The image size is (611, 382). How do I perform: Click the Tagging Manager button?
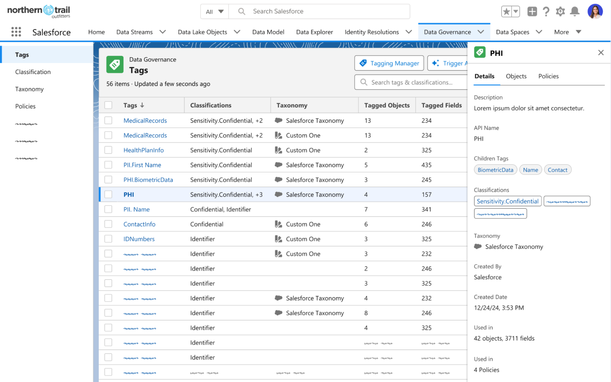pos(389,63)
